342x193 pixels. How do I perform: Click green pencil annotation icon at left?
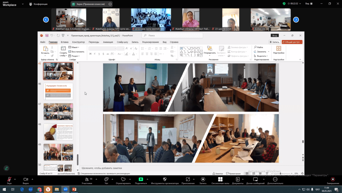6,168
